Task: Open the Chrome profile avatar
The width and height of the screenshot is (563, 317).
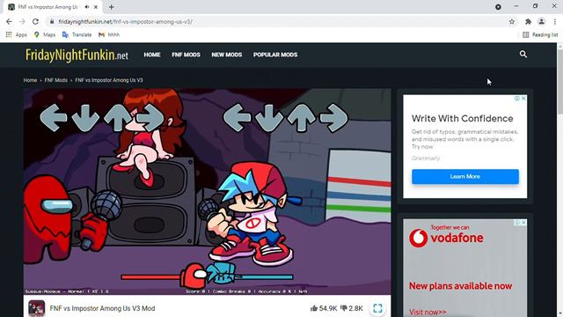Action: pyautogui.click(x=542, y=21)
